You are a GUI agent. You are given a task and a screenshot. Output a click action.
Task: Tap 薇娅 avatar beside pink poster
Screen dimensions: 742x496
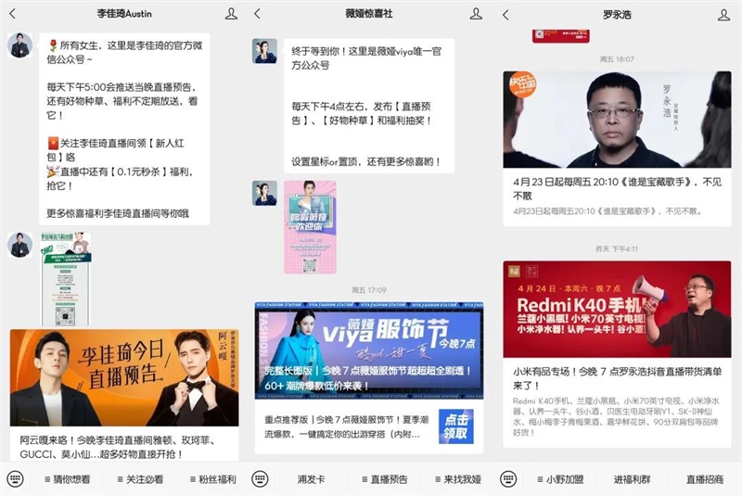(264, 193)
